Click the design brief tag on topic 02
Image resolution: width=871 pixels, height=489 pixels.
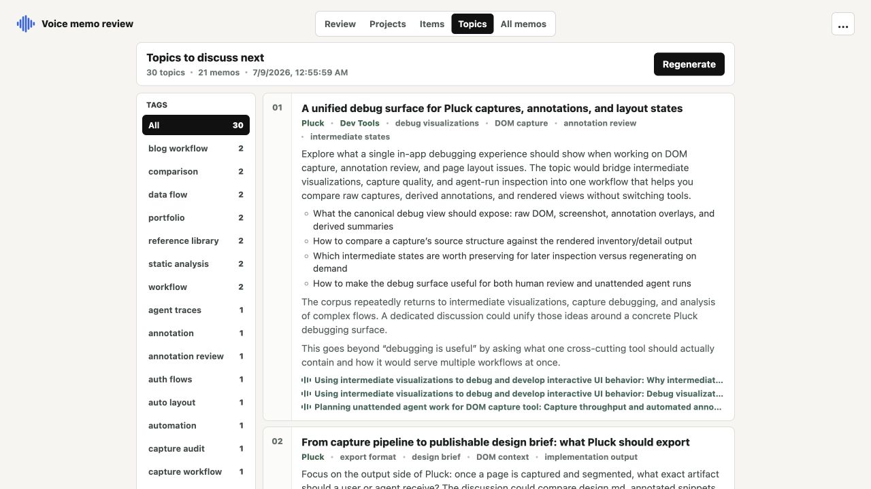click(436, 457)
